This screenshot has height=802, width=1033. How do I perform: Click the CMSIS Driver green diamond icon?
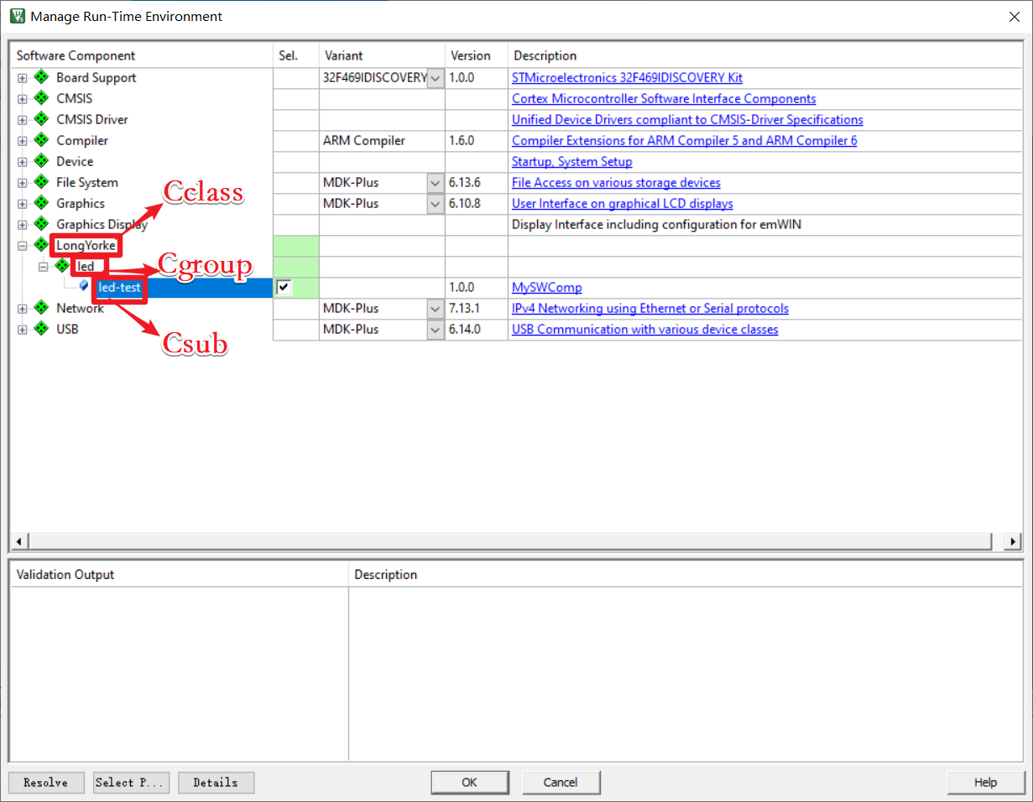(41, 119)
